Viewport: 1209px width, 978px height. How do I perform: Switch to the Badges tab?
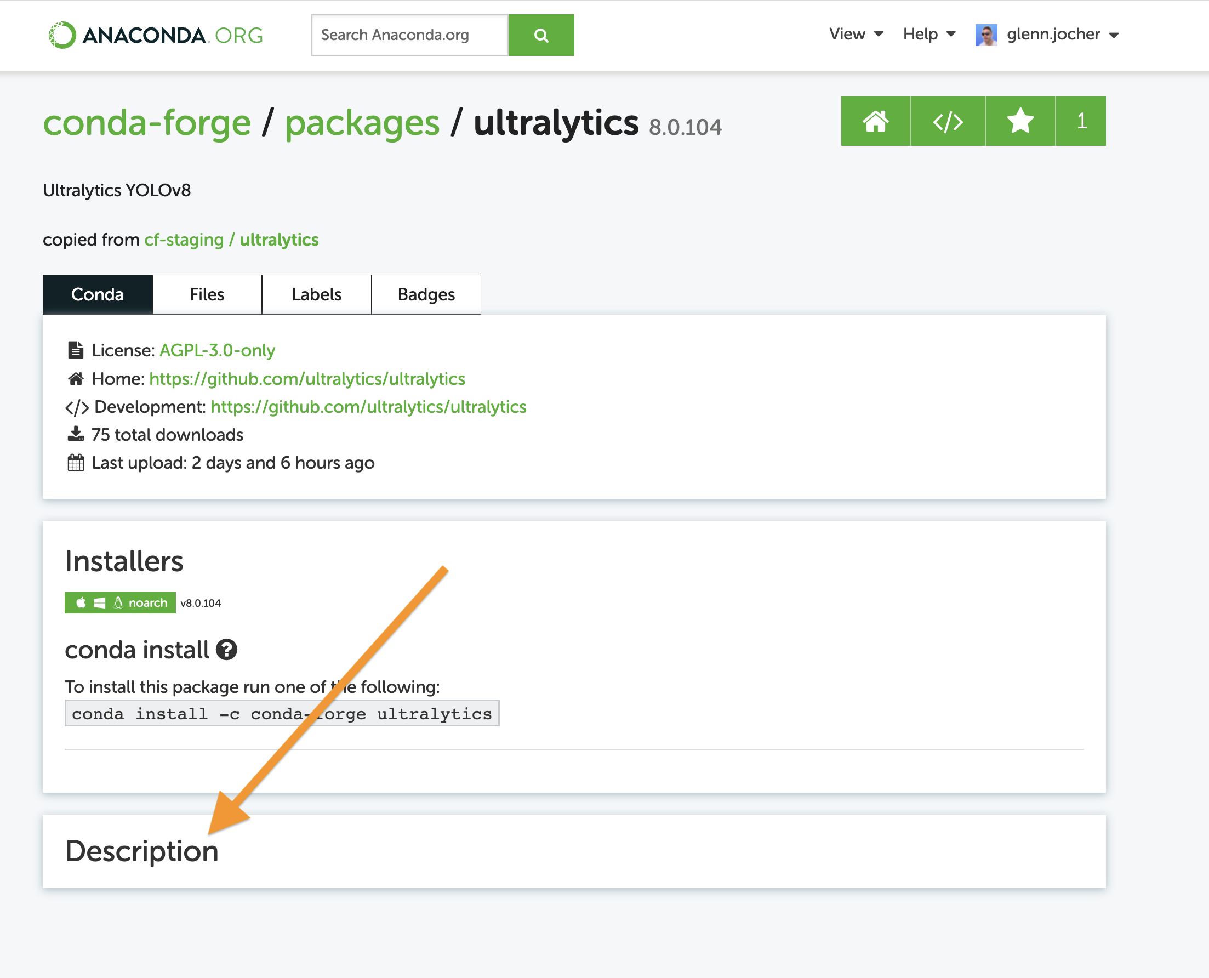(x=426, y=294)
